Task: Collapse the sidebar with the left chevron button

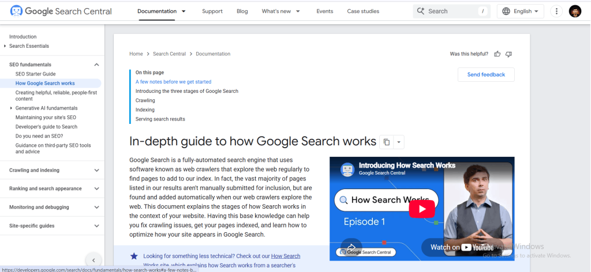Action: point(93,260)
